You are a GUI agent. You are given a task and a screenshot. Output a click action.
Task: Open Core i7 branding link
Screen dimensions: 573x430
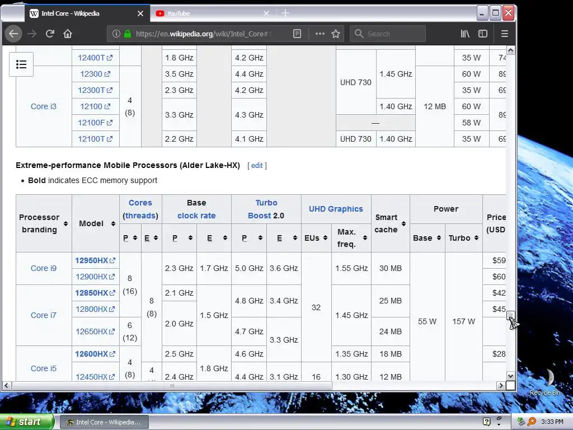[44, 315]
